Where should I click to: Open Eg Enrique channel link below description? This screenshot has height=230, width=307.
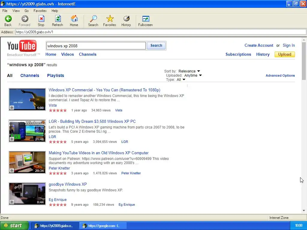coord(58,200)
